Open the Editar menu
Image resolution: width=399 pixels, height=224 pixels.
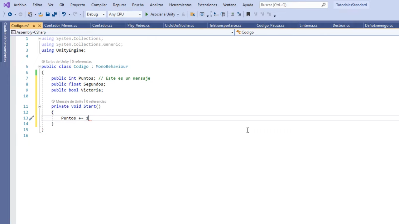37,5
